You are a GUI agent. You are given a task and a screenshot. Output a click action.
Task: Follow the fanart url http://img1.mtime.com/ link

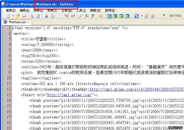[x=69, y=95]
